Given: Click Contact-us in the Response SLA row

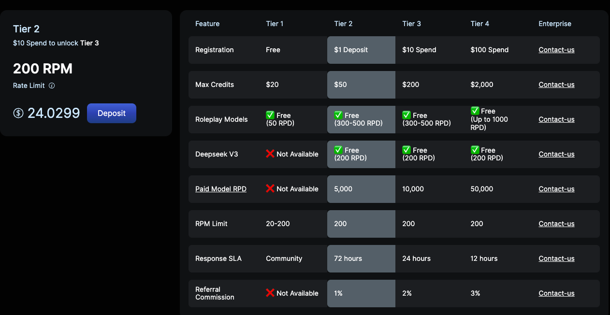Looking at the screenshot, I should [556, 258].
